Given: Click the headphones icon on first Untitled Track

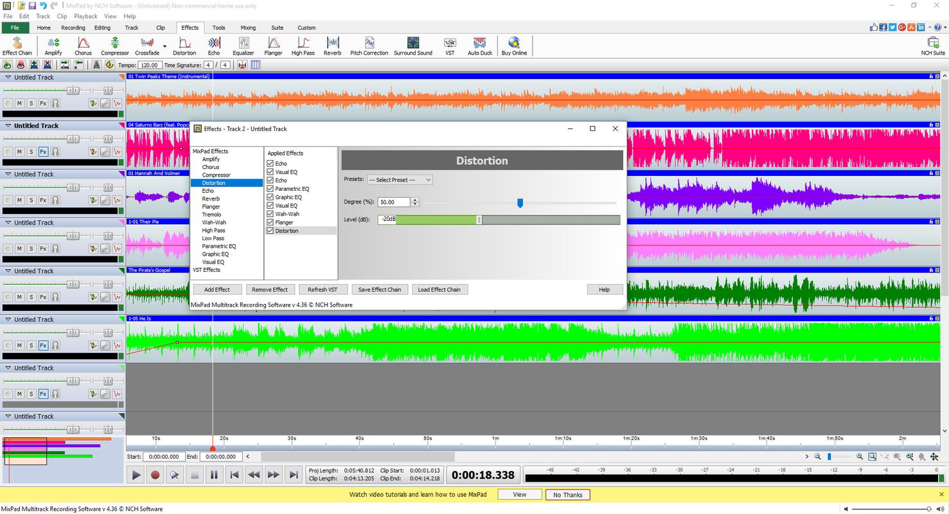Looking at the screenshot, I should [55, 103].
